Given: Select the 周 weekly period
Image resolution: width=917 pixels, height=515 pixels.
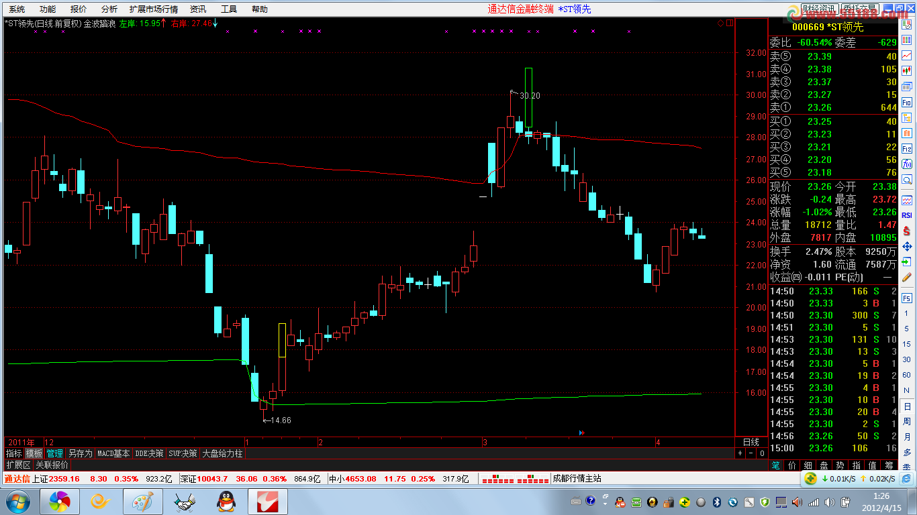Looking at the screenshot, I should point(907,421).
